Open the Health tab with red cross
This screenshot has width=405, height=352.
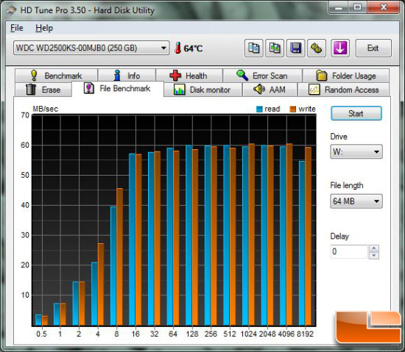coord(189,76)
